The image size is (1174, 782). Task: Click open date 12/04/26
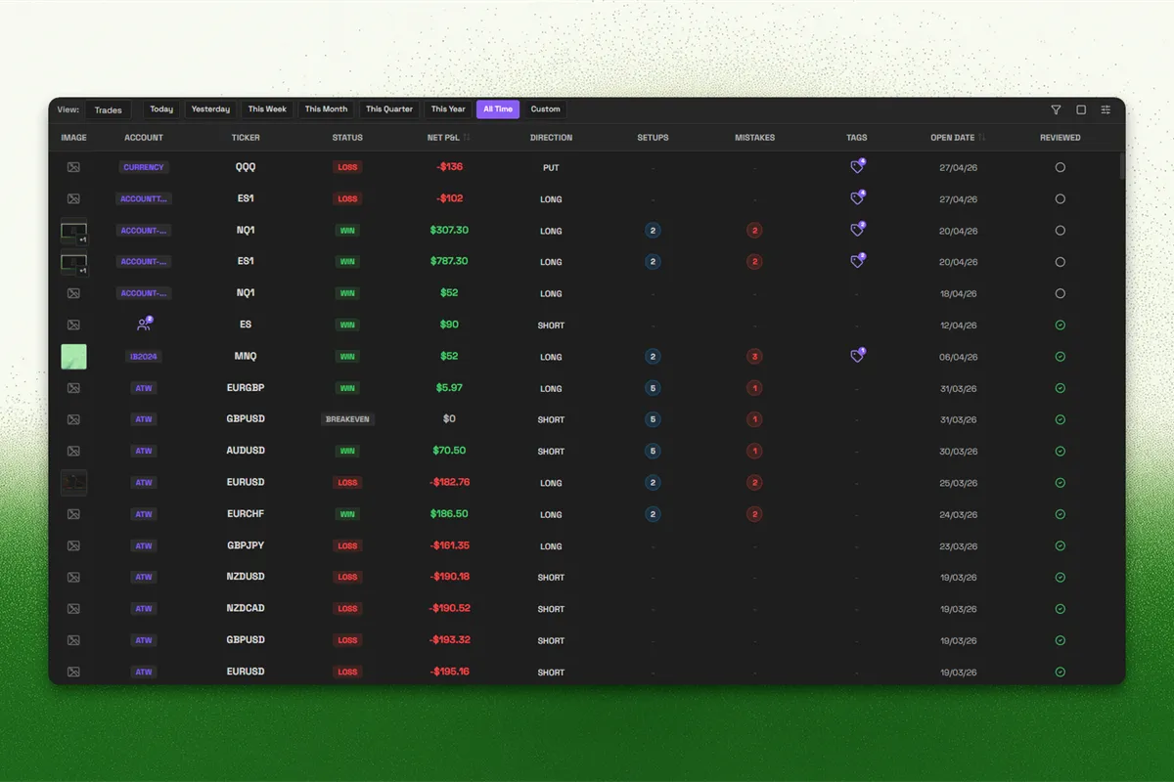pos(958,326)
